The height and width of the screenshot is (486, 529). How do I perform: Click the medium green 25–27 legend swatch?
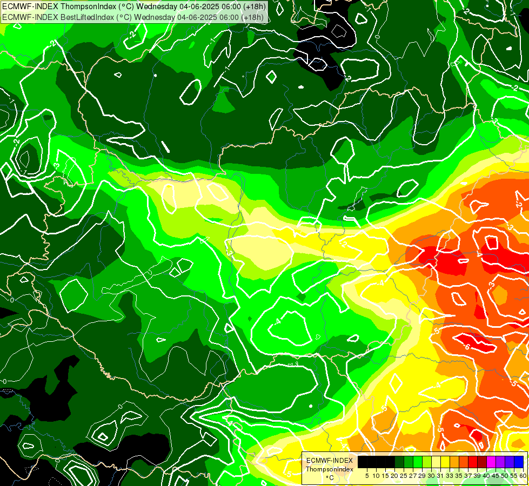(409, 462)
